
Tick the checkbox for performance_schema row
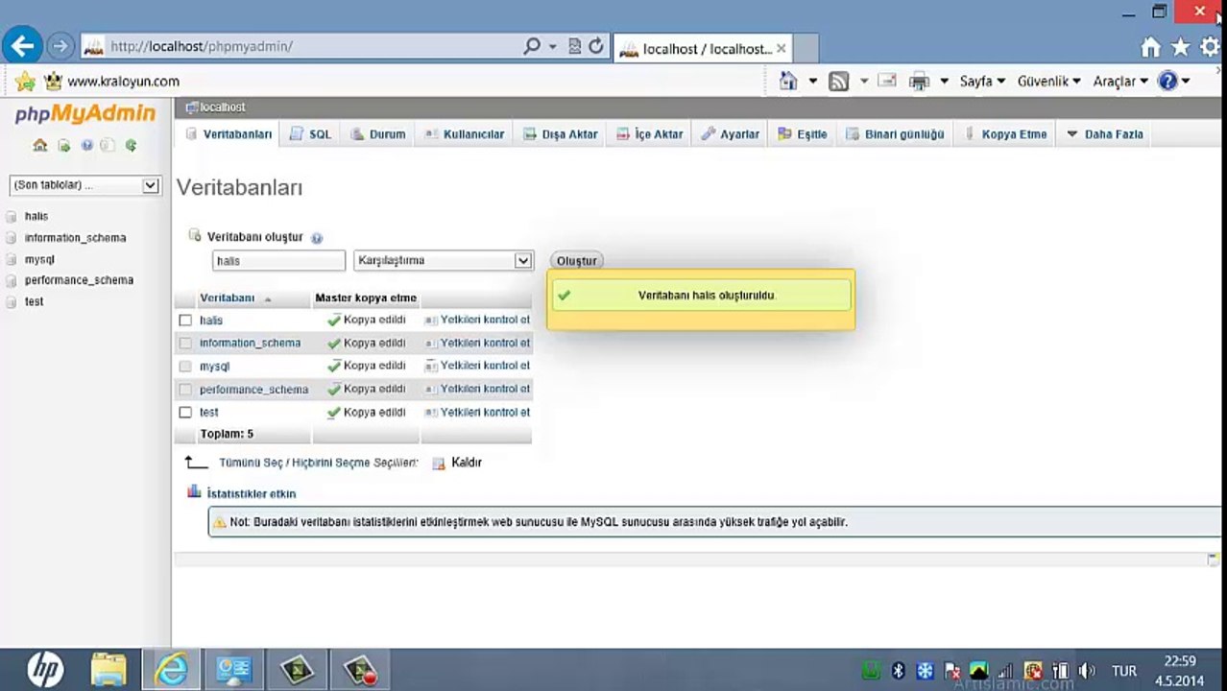coord(185,389)
